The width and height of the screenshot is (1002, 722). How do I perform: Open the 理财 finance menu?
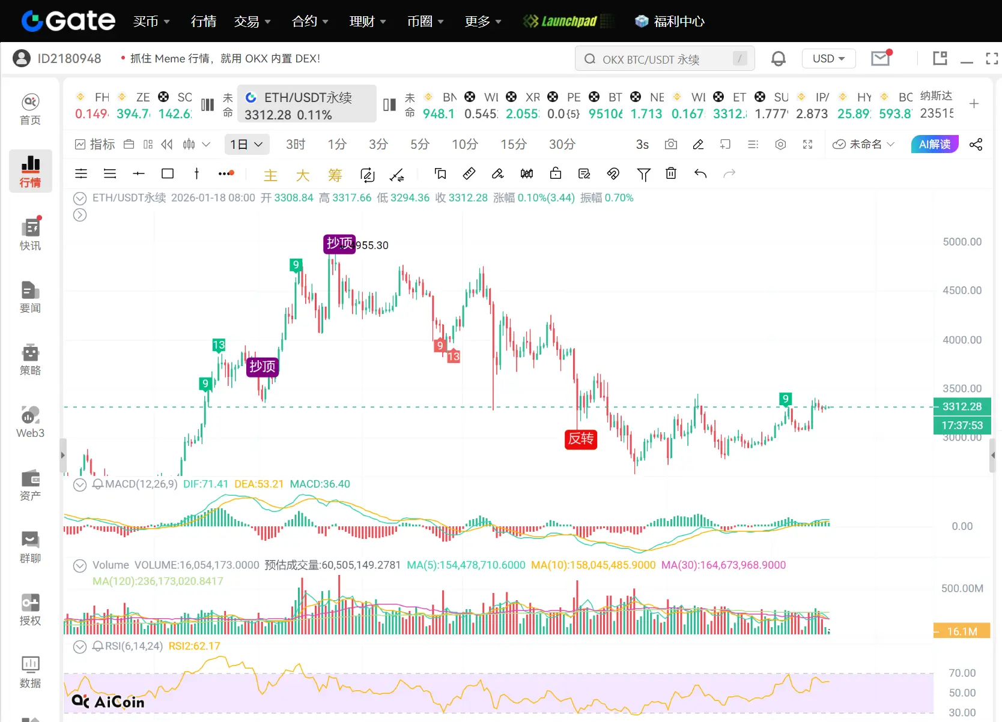click(x=368, y=22)
